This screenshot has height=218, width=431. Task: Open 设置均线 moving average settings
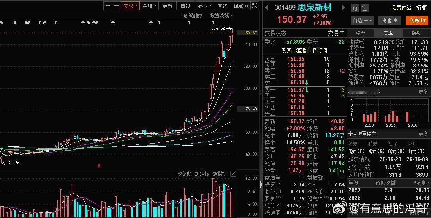click(x=221, y=15)
